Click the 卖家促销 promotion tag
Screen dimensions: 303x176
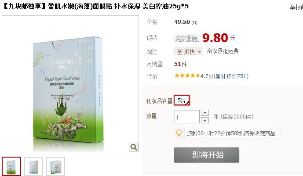click(186, 38)
